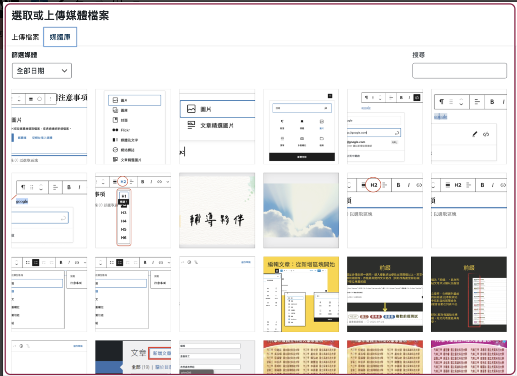Select dark 前綴 thumbnail with red outlined list
Viewport: 517px width, 376px height.
(469, 294)
